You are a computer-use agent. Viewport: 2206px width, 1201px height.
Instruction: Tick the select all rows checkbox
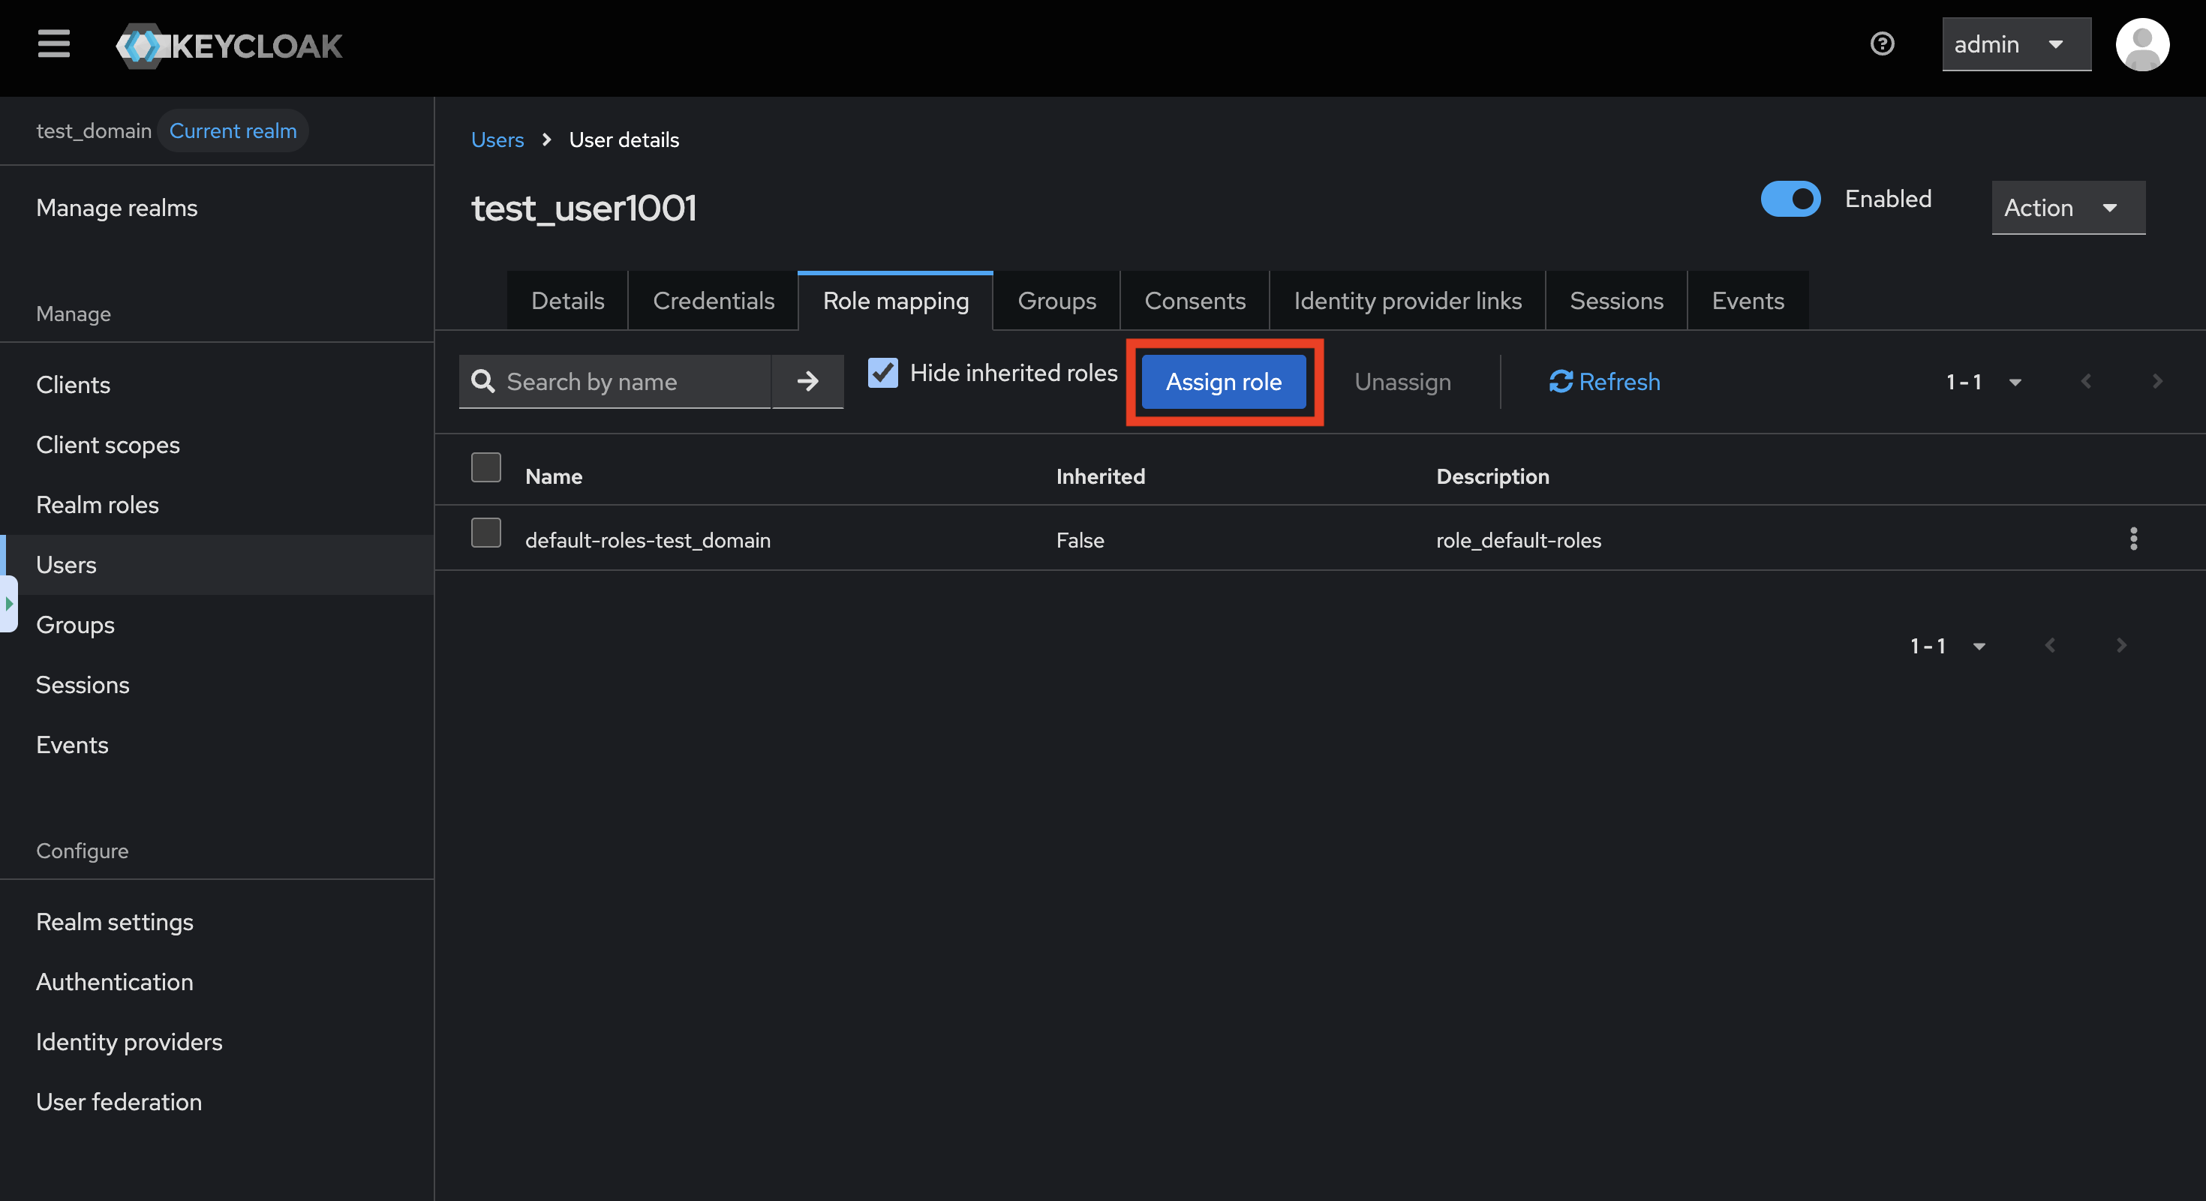pos(485,468)
